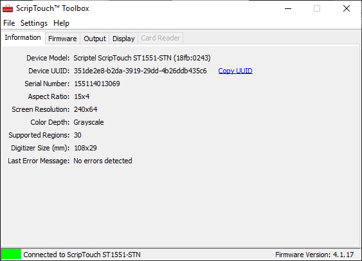Click the Screen Resolution value 240x64

[x=86, y=109]
